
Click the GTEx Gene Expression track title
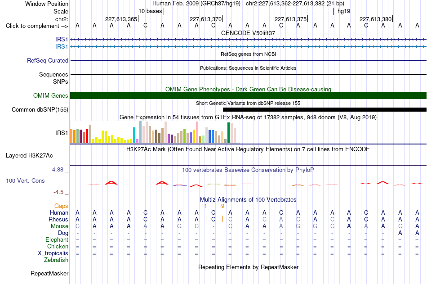[248, 117]
